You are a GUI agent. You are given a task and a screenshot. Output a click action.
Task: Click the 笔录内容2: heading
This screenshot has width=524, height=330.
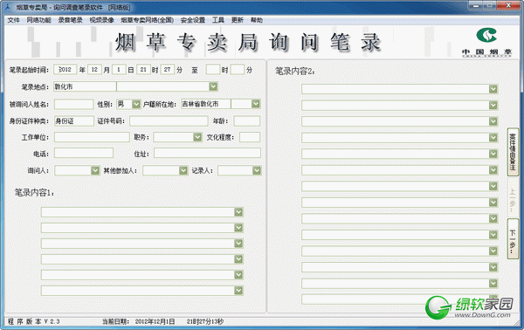(x=295, y=71)
